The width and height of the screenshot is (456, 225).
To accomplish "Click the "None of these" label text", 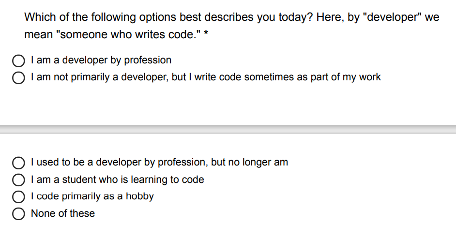I will point(63,213).
